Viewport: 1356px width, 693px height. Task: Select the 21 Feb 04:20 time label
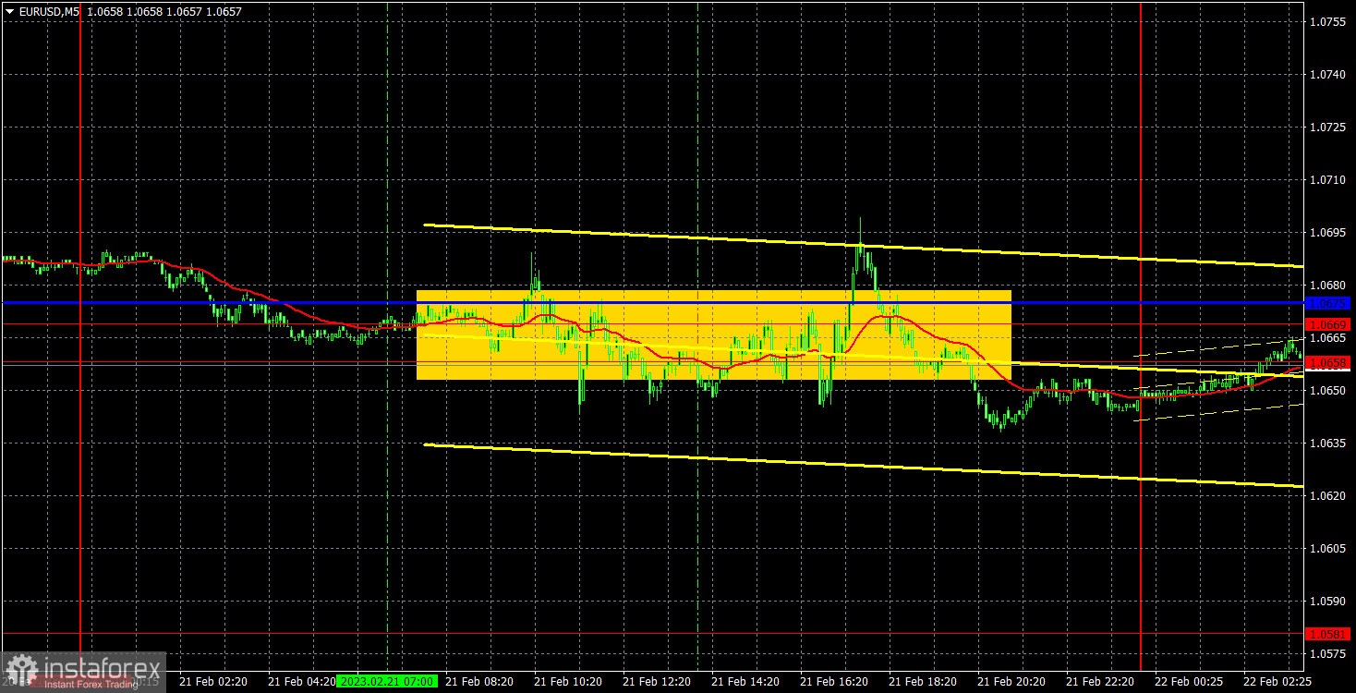(301, 681)
